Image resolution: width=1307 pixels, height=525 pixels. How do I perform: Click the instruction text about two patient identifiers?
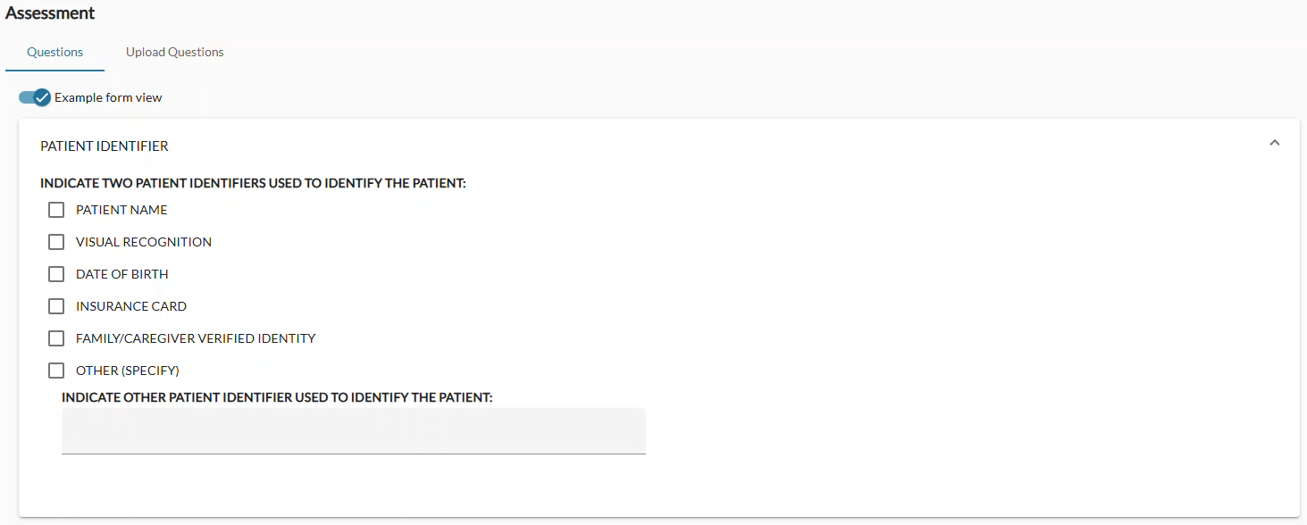[x=254, y=183]
